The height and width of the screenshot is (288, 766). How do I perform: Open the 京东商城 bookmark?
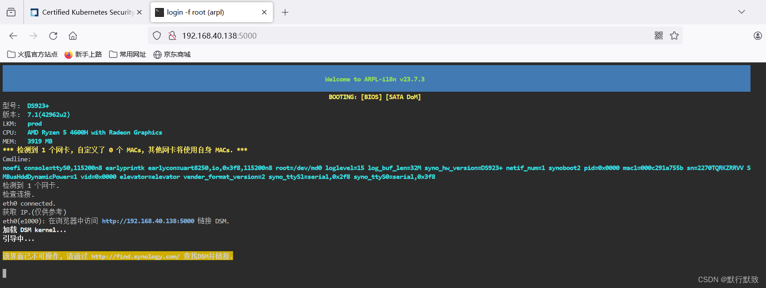pyautogui.click(x=172, y=54)
